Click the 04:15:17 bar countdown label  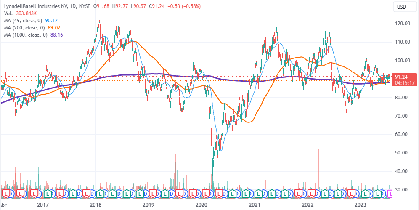(404, 83)
